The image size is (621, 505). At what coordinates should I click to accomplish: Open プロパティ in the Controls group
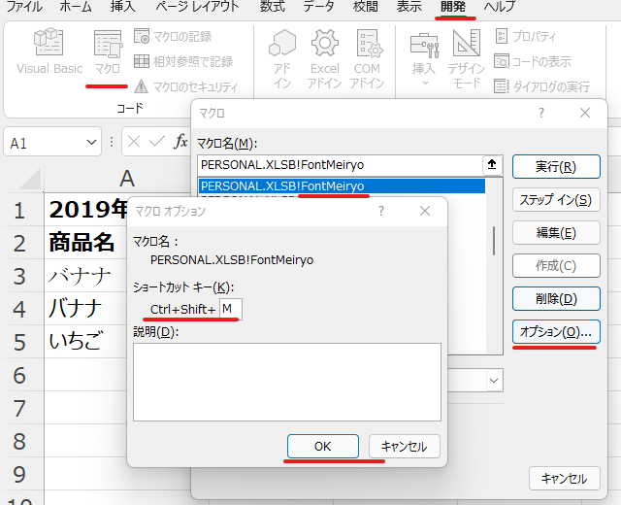526,37
